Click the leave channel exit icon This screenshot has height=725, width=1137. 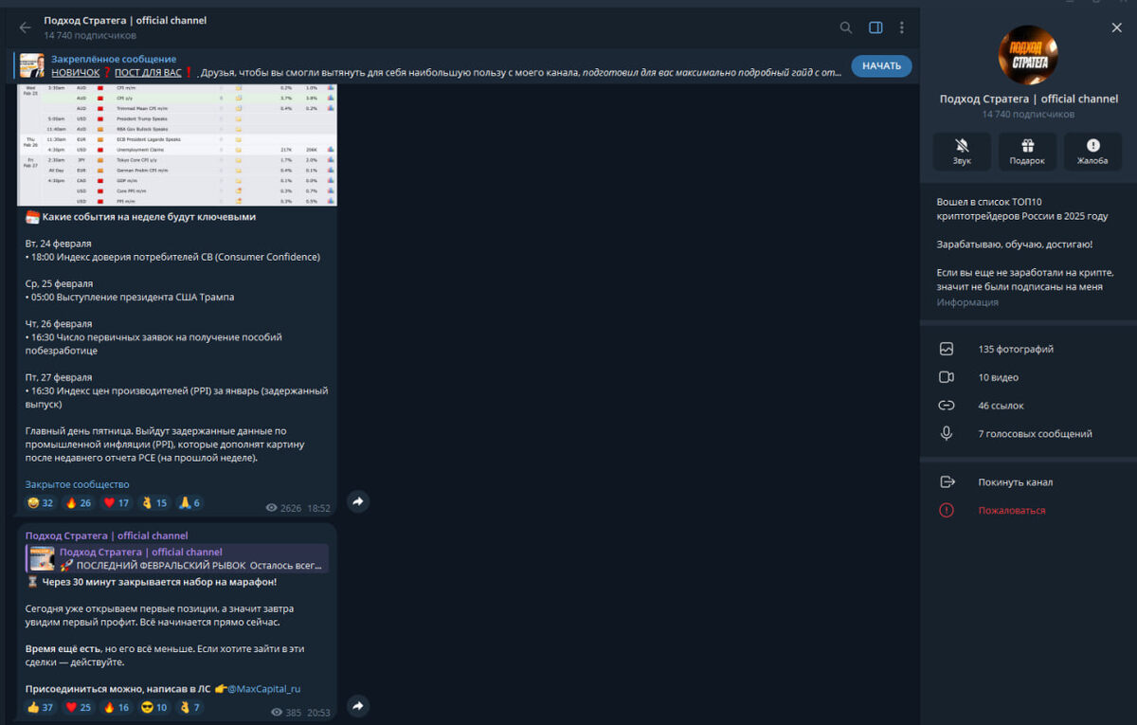pos(946,482)
